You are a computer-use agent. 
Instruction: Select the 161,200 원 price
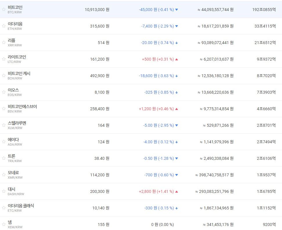coord(100,59)
